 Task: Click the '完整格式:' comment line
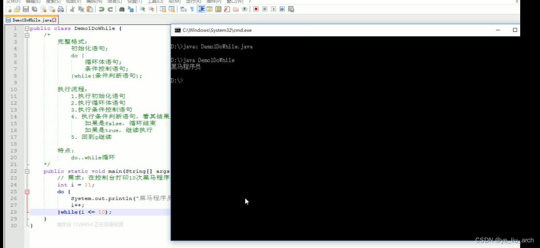tap(73, 42)
